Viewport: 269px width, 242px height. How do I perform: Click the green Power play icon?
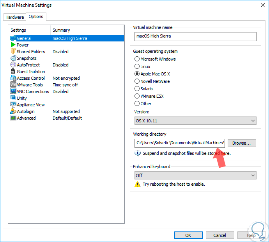pyautogui.click(x=13, y=45)
